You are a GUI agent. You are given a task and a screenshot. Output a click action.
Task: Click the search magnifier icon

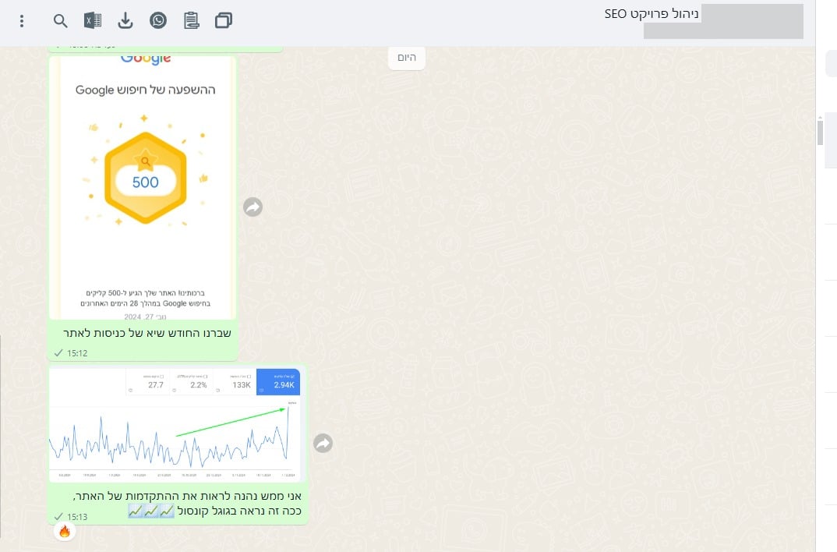(x=60, y=21)
